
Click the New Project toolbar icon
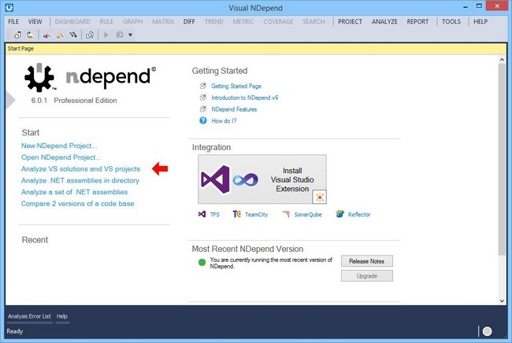tap(17, 35)
